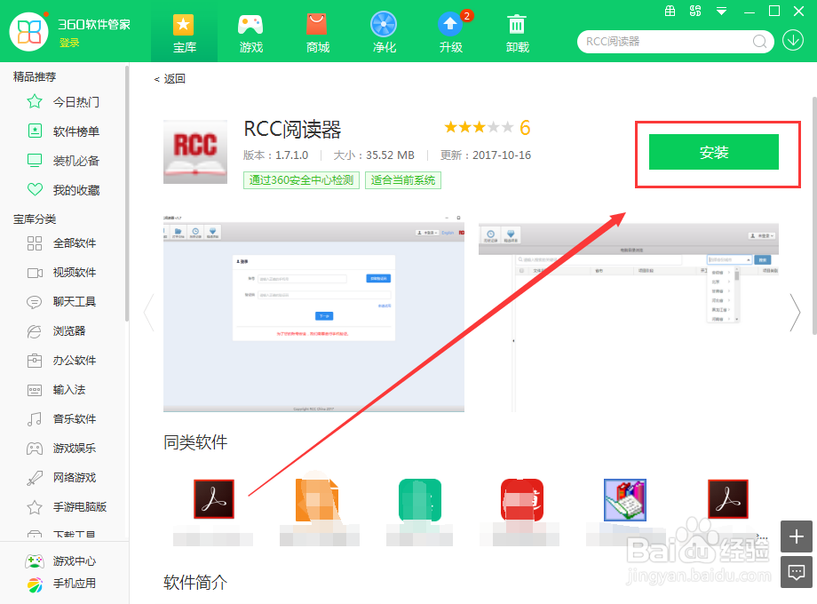Screen dimensions: 817x604
Task: Open the green similar software icon
Action: coord(420,500)
